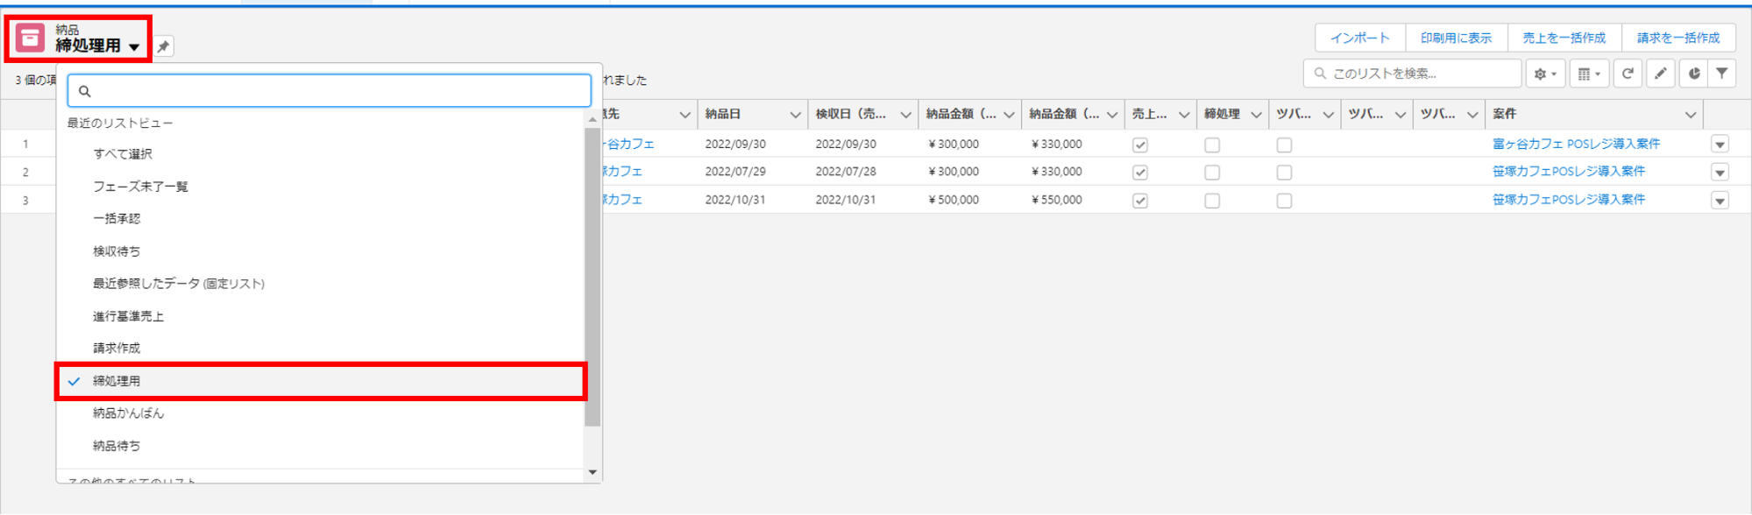Refresh the list with reload icon
Viewport: 1752px width, 515px height.
click(1628, 74)
